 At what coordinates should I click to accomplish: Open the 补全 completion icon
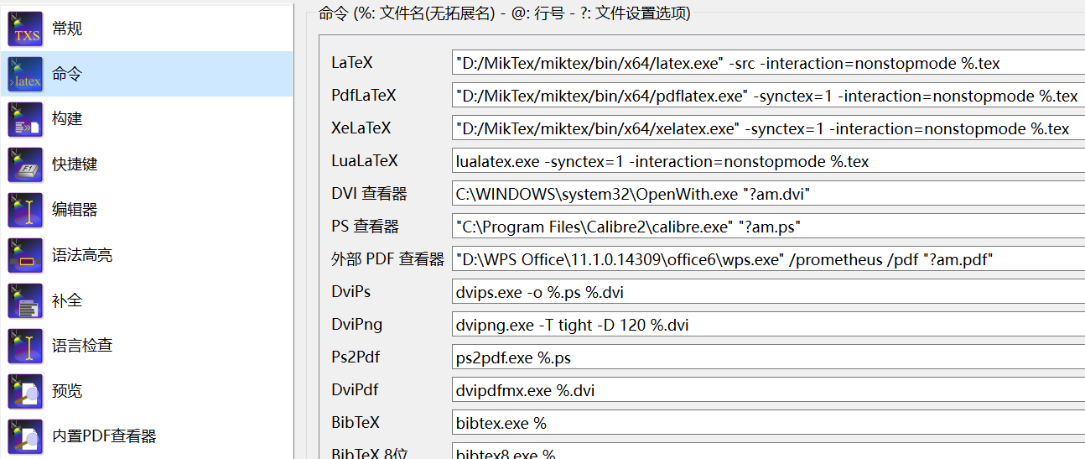pos(25,300)
